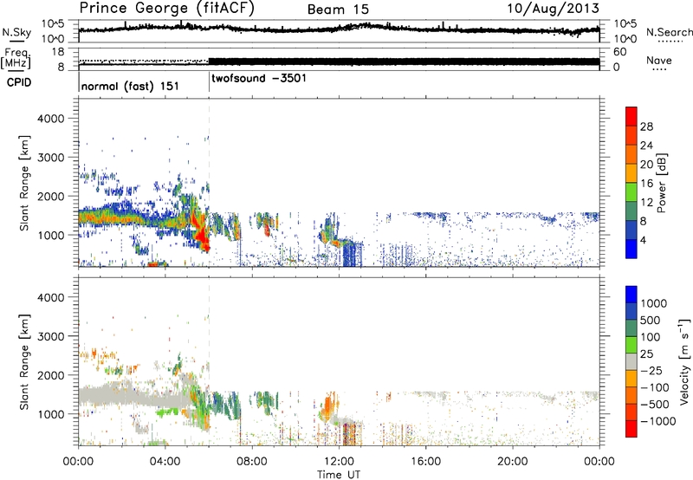Click the 4000 tick on the power panel axis
The width and height of the screenshot is (693, 480).
coord(51,119)
